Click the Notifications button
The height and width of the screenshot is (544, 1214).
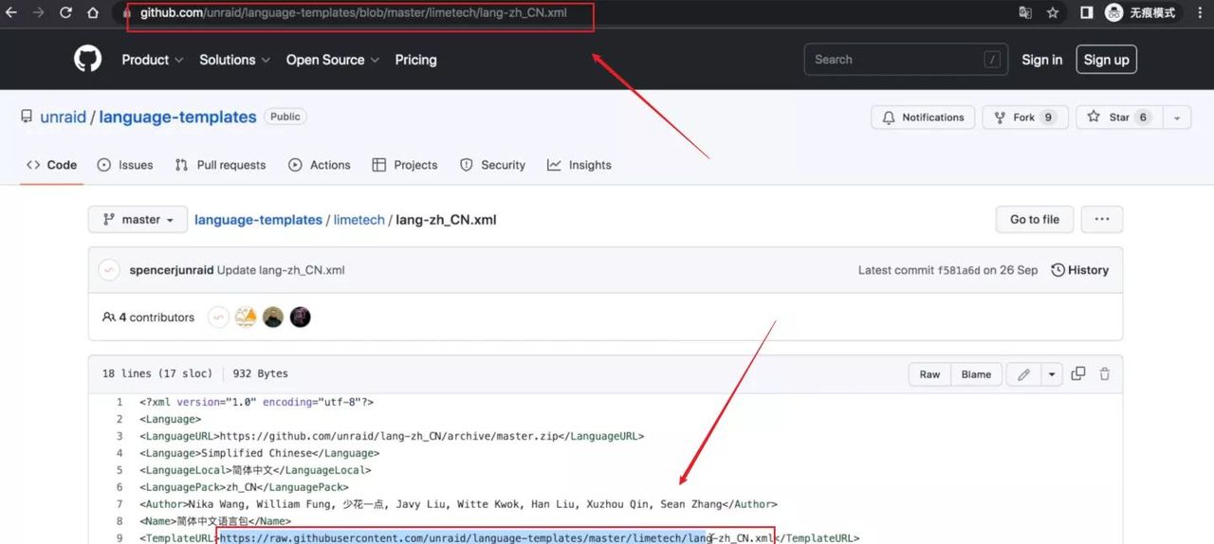923,118
